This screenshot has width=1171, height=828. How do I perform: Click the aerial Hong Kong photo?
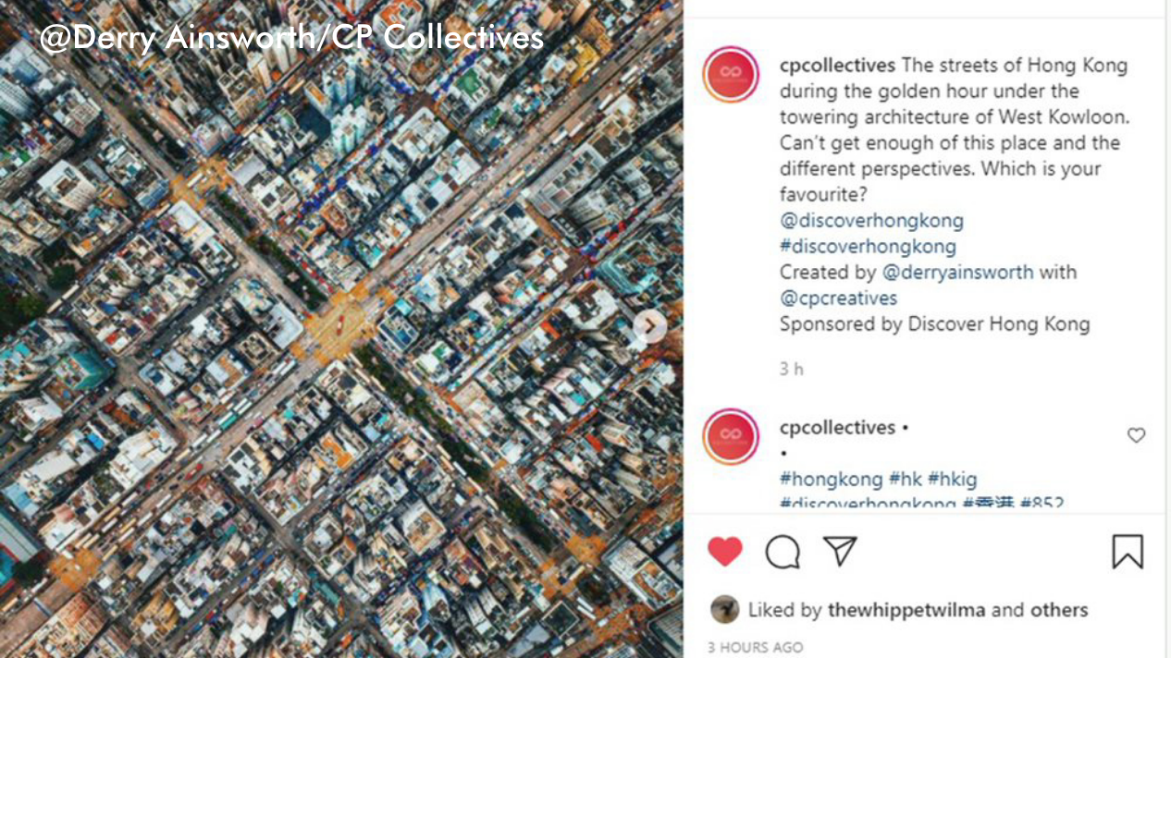click(x=341, y=329)
